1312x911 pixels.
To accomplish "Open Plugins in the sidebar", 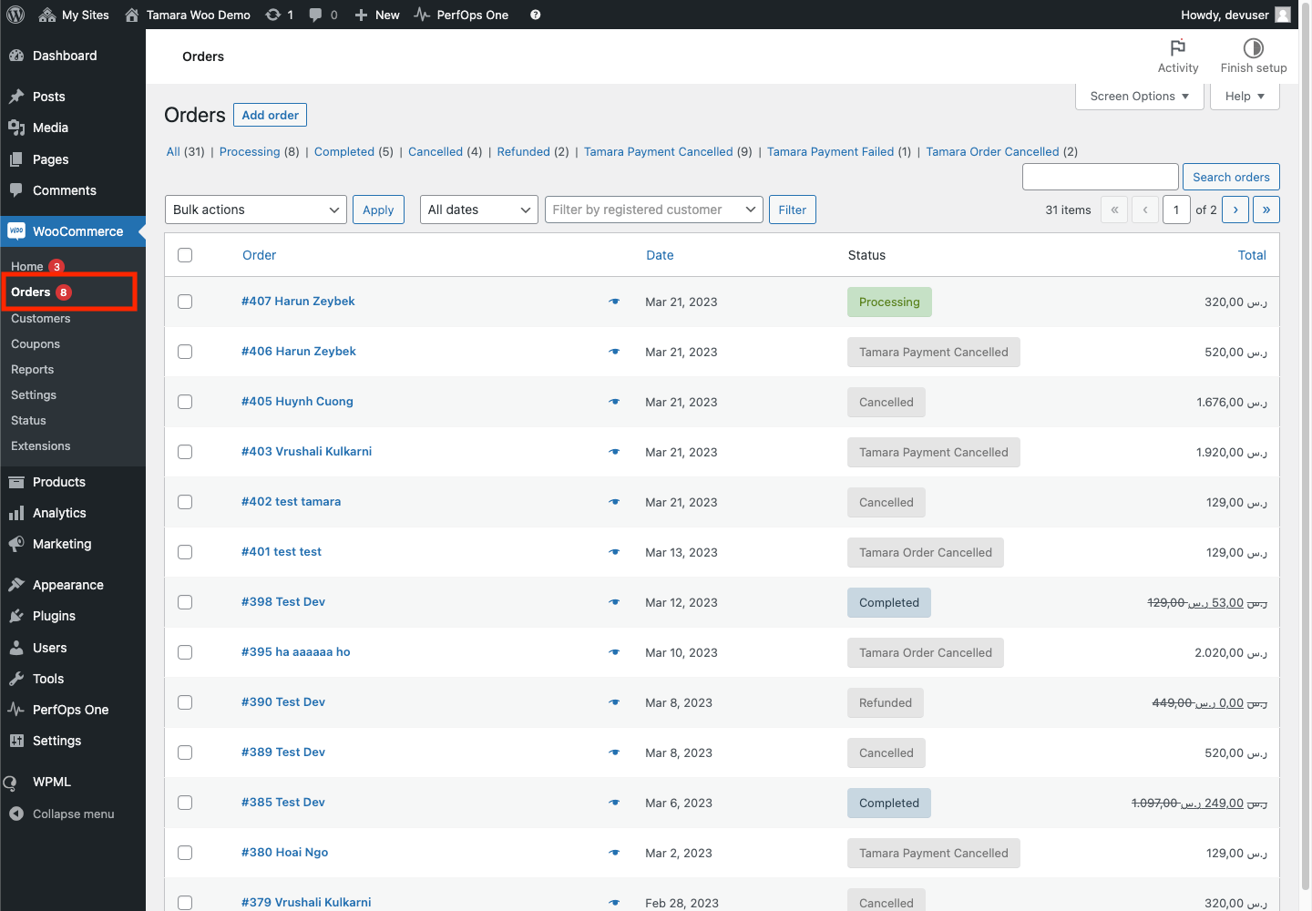I will tap(73, 616).
